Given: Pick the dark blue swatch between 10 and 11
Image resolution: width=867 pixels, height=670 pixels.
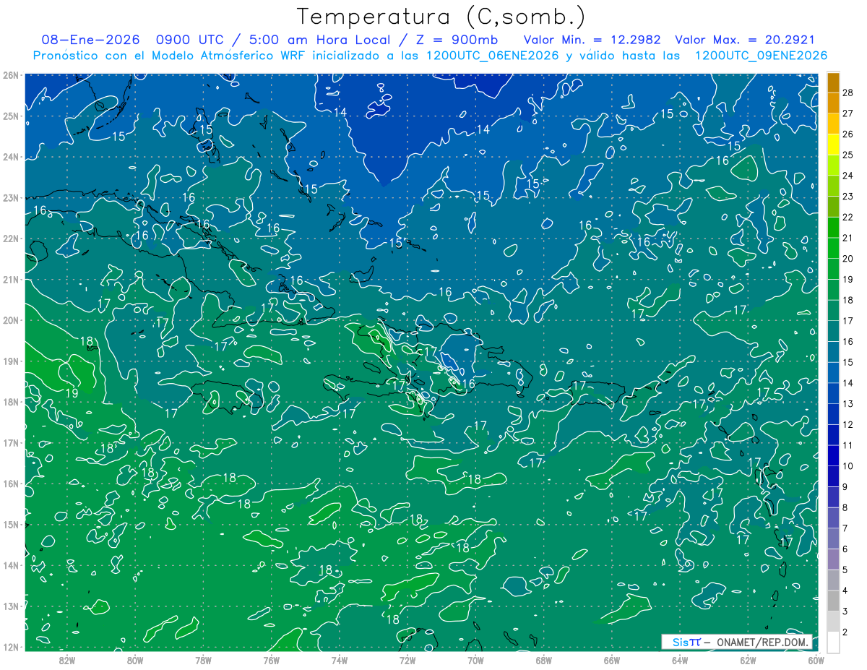Looking at the screenshot, I should pyautogui.click(x=833, y=455).
